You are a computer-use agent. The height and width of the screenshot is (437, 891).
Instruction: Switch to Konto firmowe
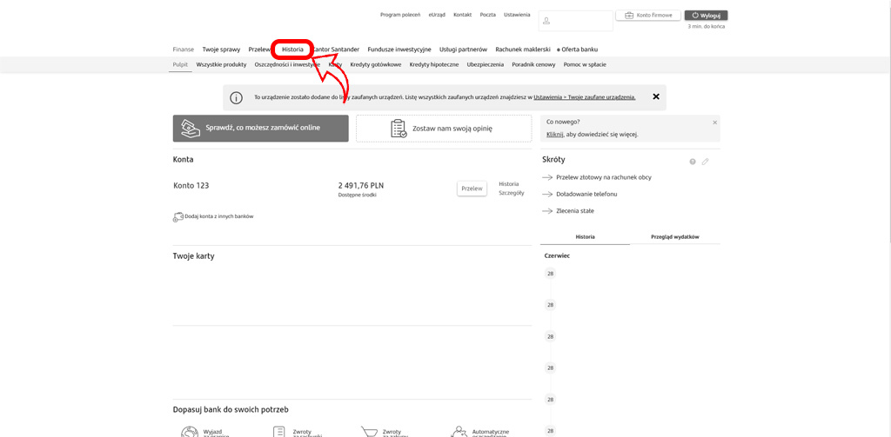[x=648, y=16]
